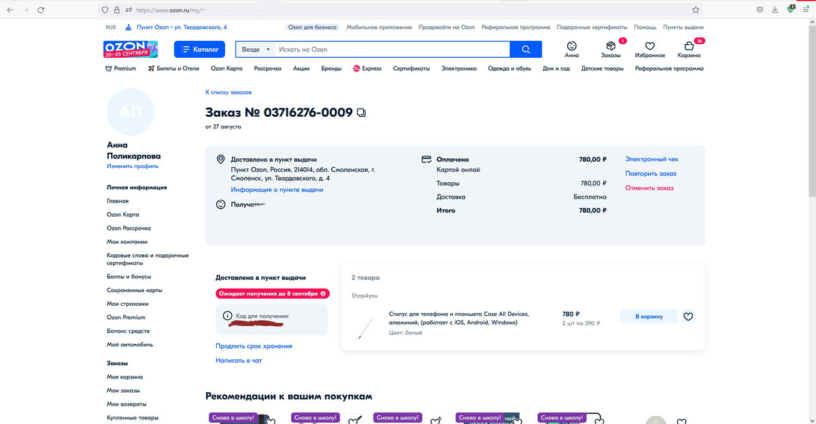Screen dimensions: 816x424
Task: Open Главная in sidebar
Action: (x=118, y=201)
